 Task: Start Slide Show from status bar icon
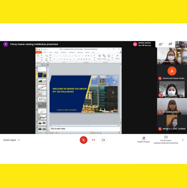point(98,133)
